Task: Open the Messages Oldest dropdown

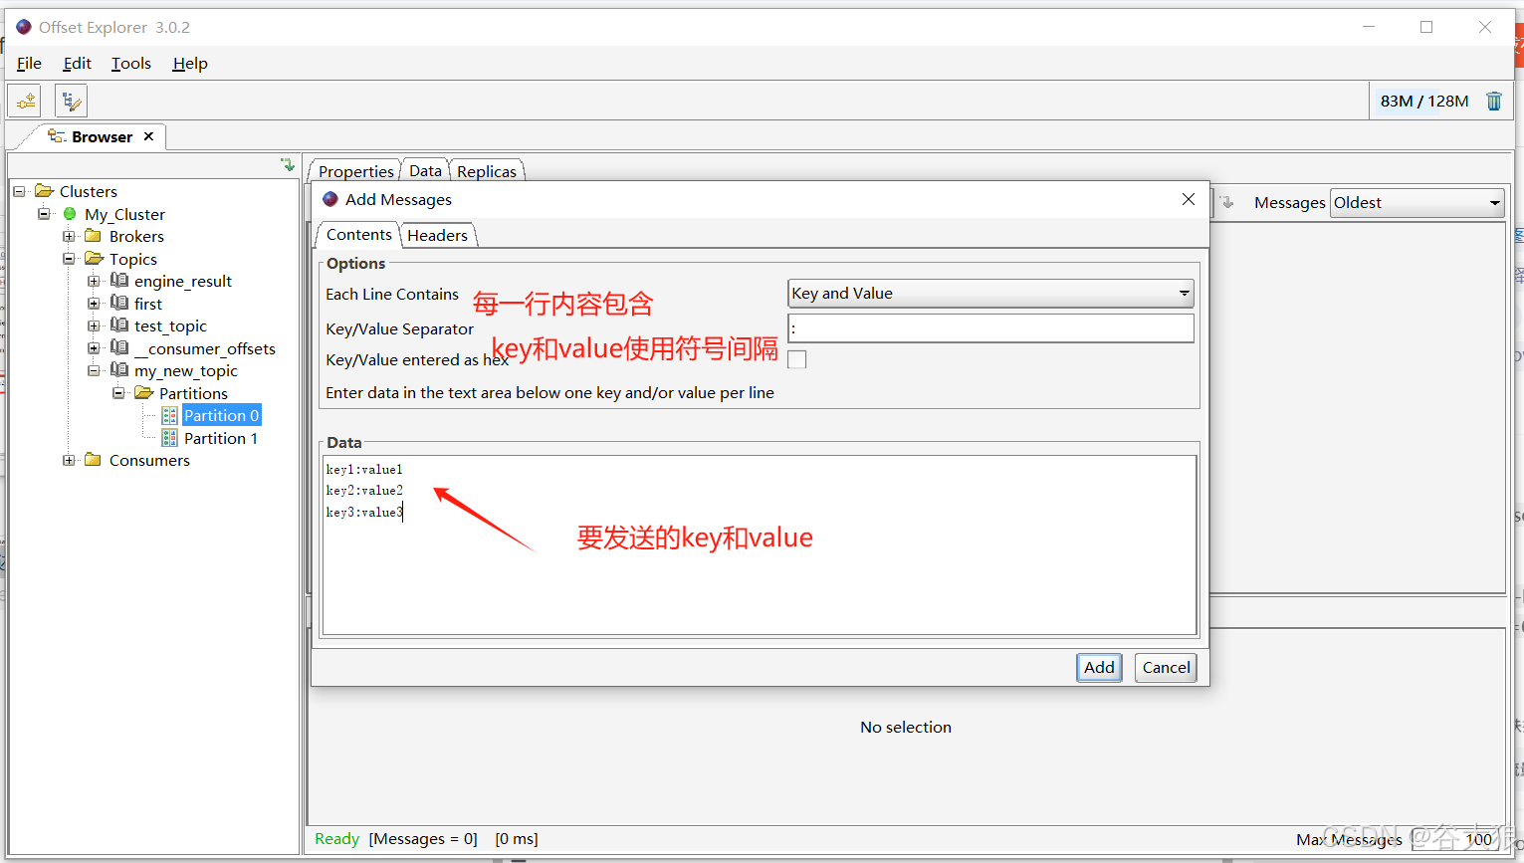Action: click(1494, 203)
